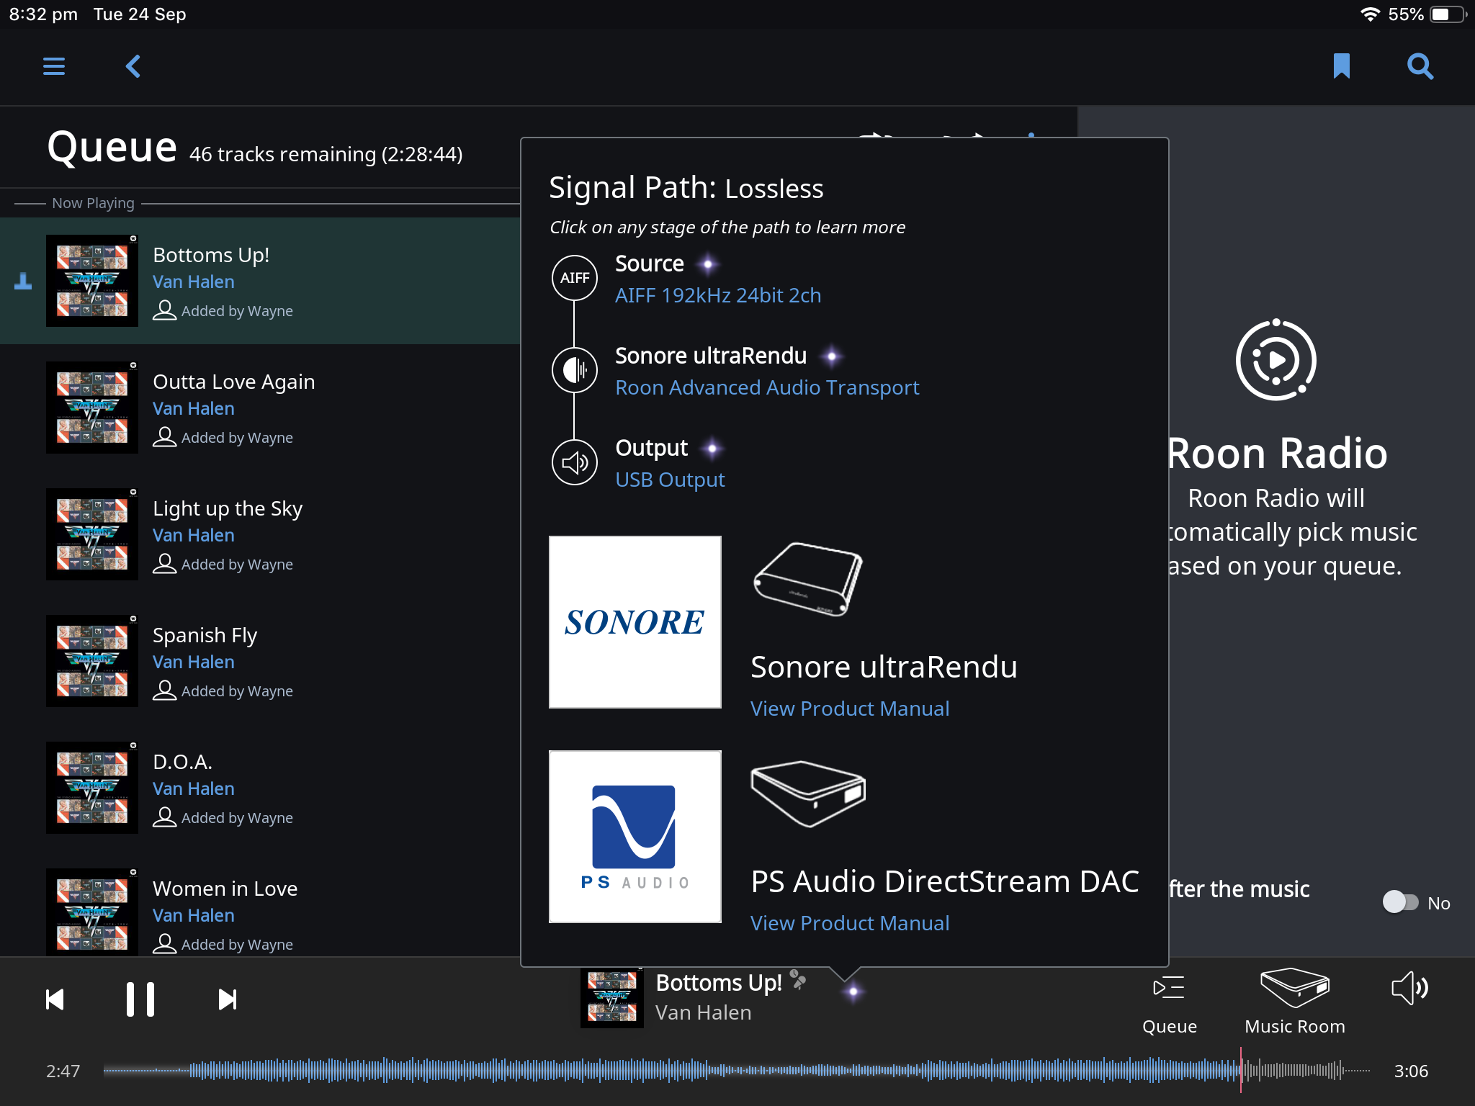The image size is (1475, 1106).
Task: Click the elapsed time '2:47'
Action: 63,1071
